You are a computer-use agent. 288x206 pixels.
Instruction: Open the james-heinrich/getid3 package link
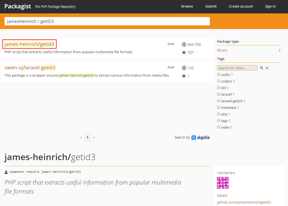tap(30, 44)
